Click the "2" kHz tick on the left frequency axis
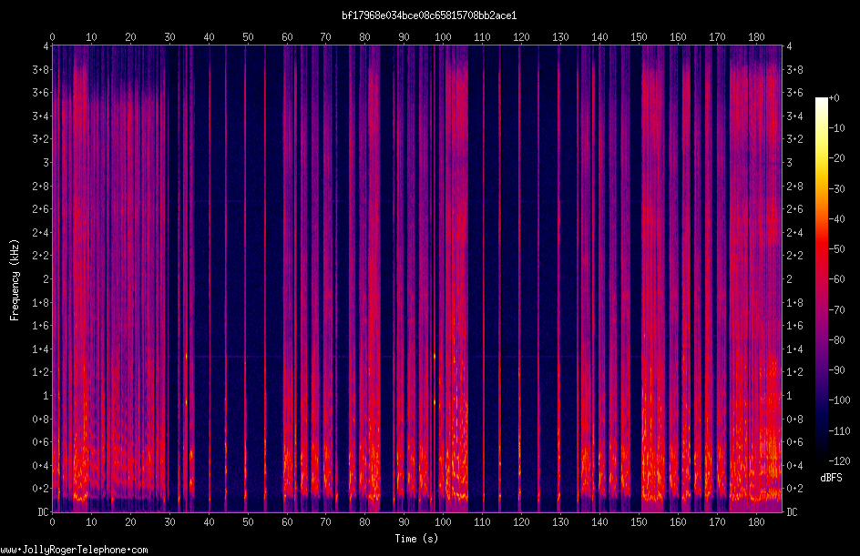 (x=46, y=278)
